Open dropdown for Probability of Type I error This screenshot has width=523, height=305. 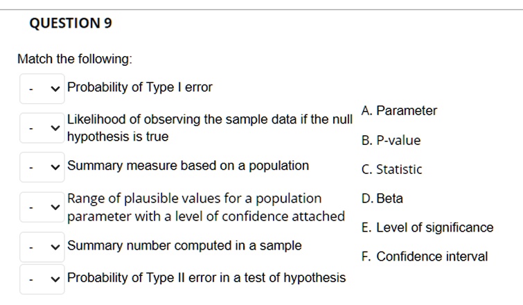[42, 89]
